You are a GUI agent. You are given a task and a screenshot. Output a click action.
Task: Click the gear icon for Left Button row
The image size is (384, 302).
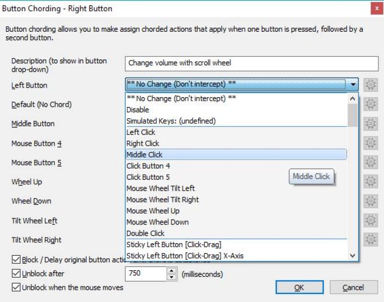370,85
